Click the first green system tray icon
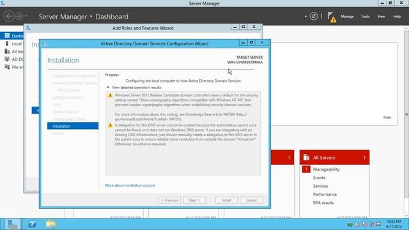 [350, 224]
